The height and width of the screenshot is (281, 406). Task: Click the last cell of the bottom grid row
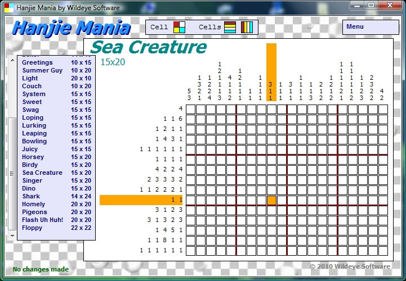pos(383,251)
